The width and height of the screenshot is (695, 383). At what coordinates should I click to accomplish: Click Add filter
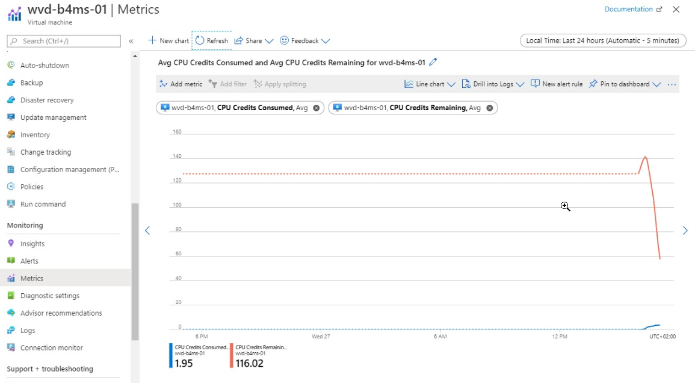(227, 84)
